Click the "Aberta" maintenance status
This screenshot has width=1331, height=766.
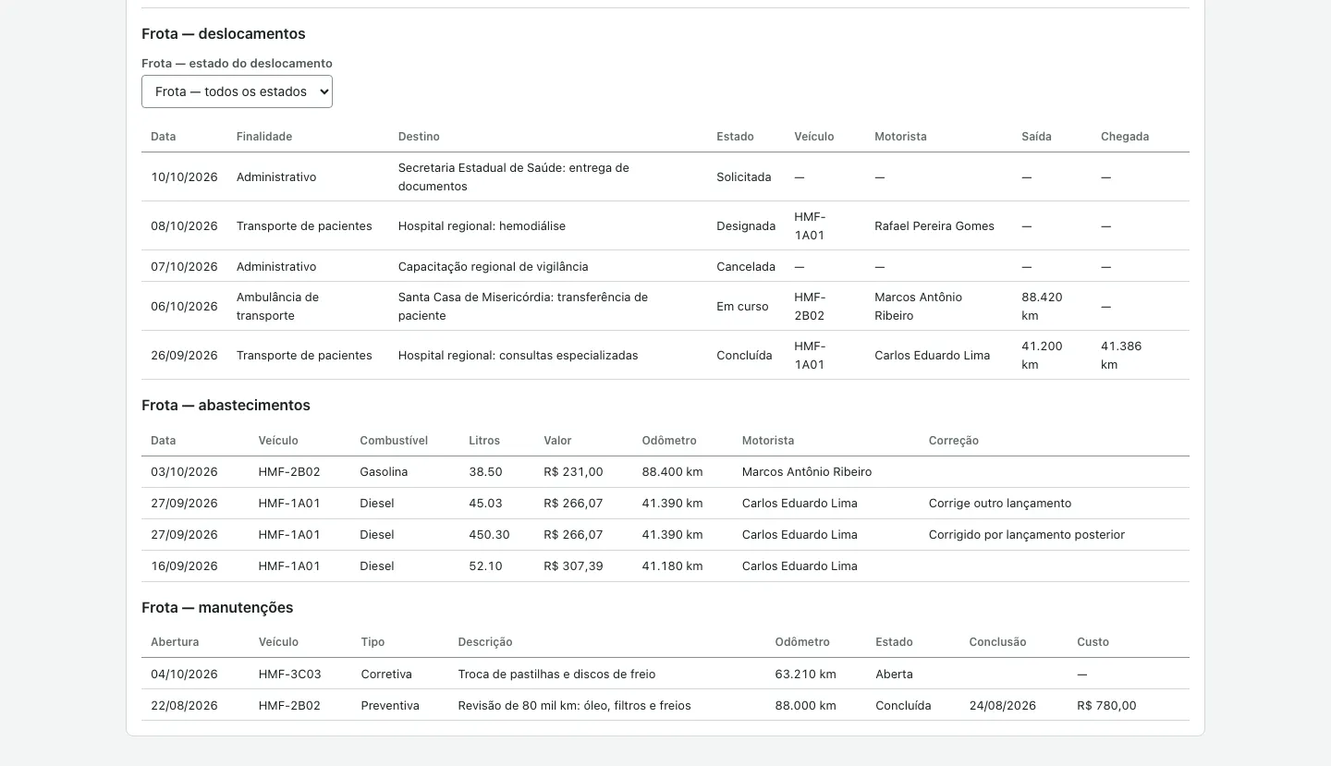pos(894,675)
